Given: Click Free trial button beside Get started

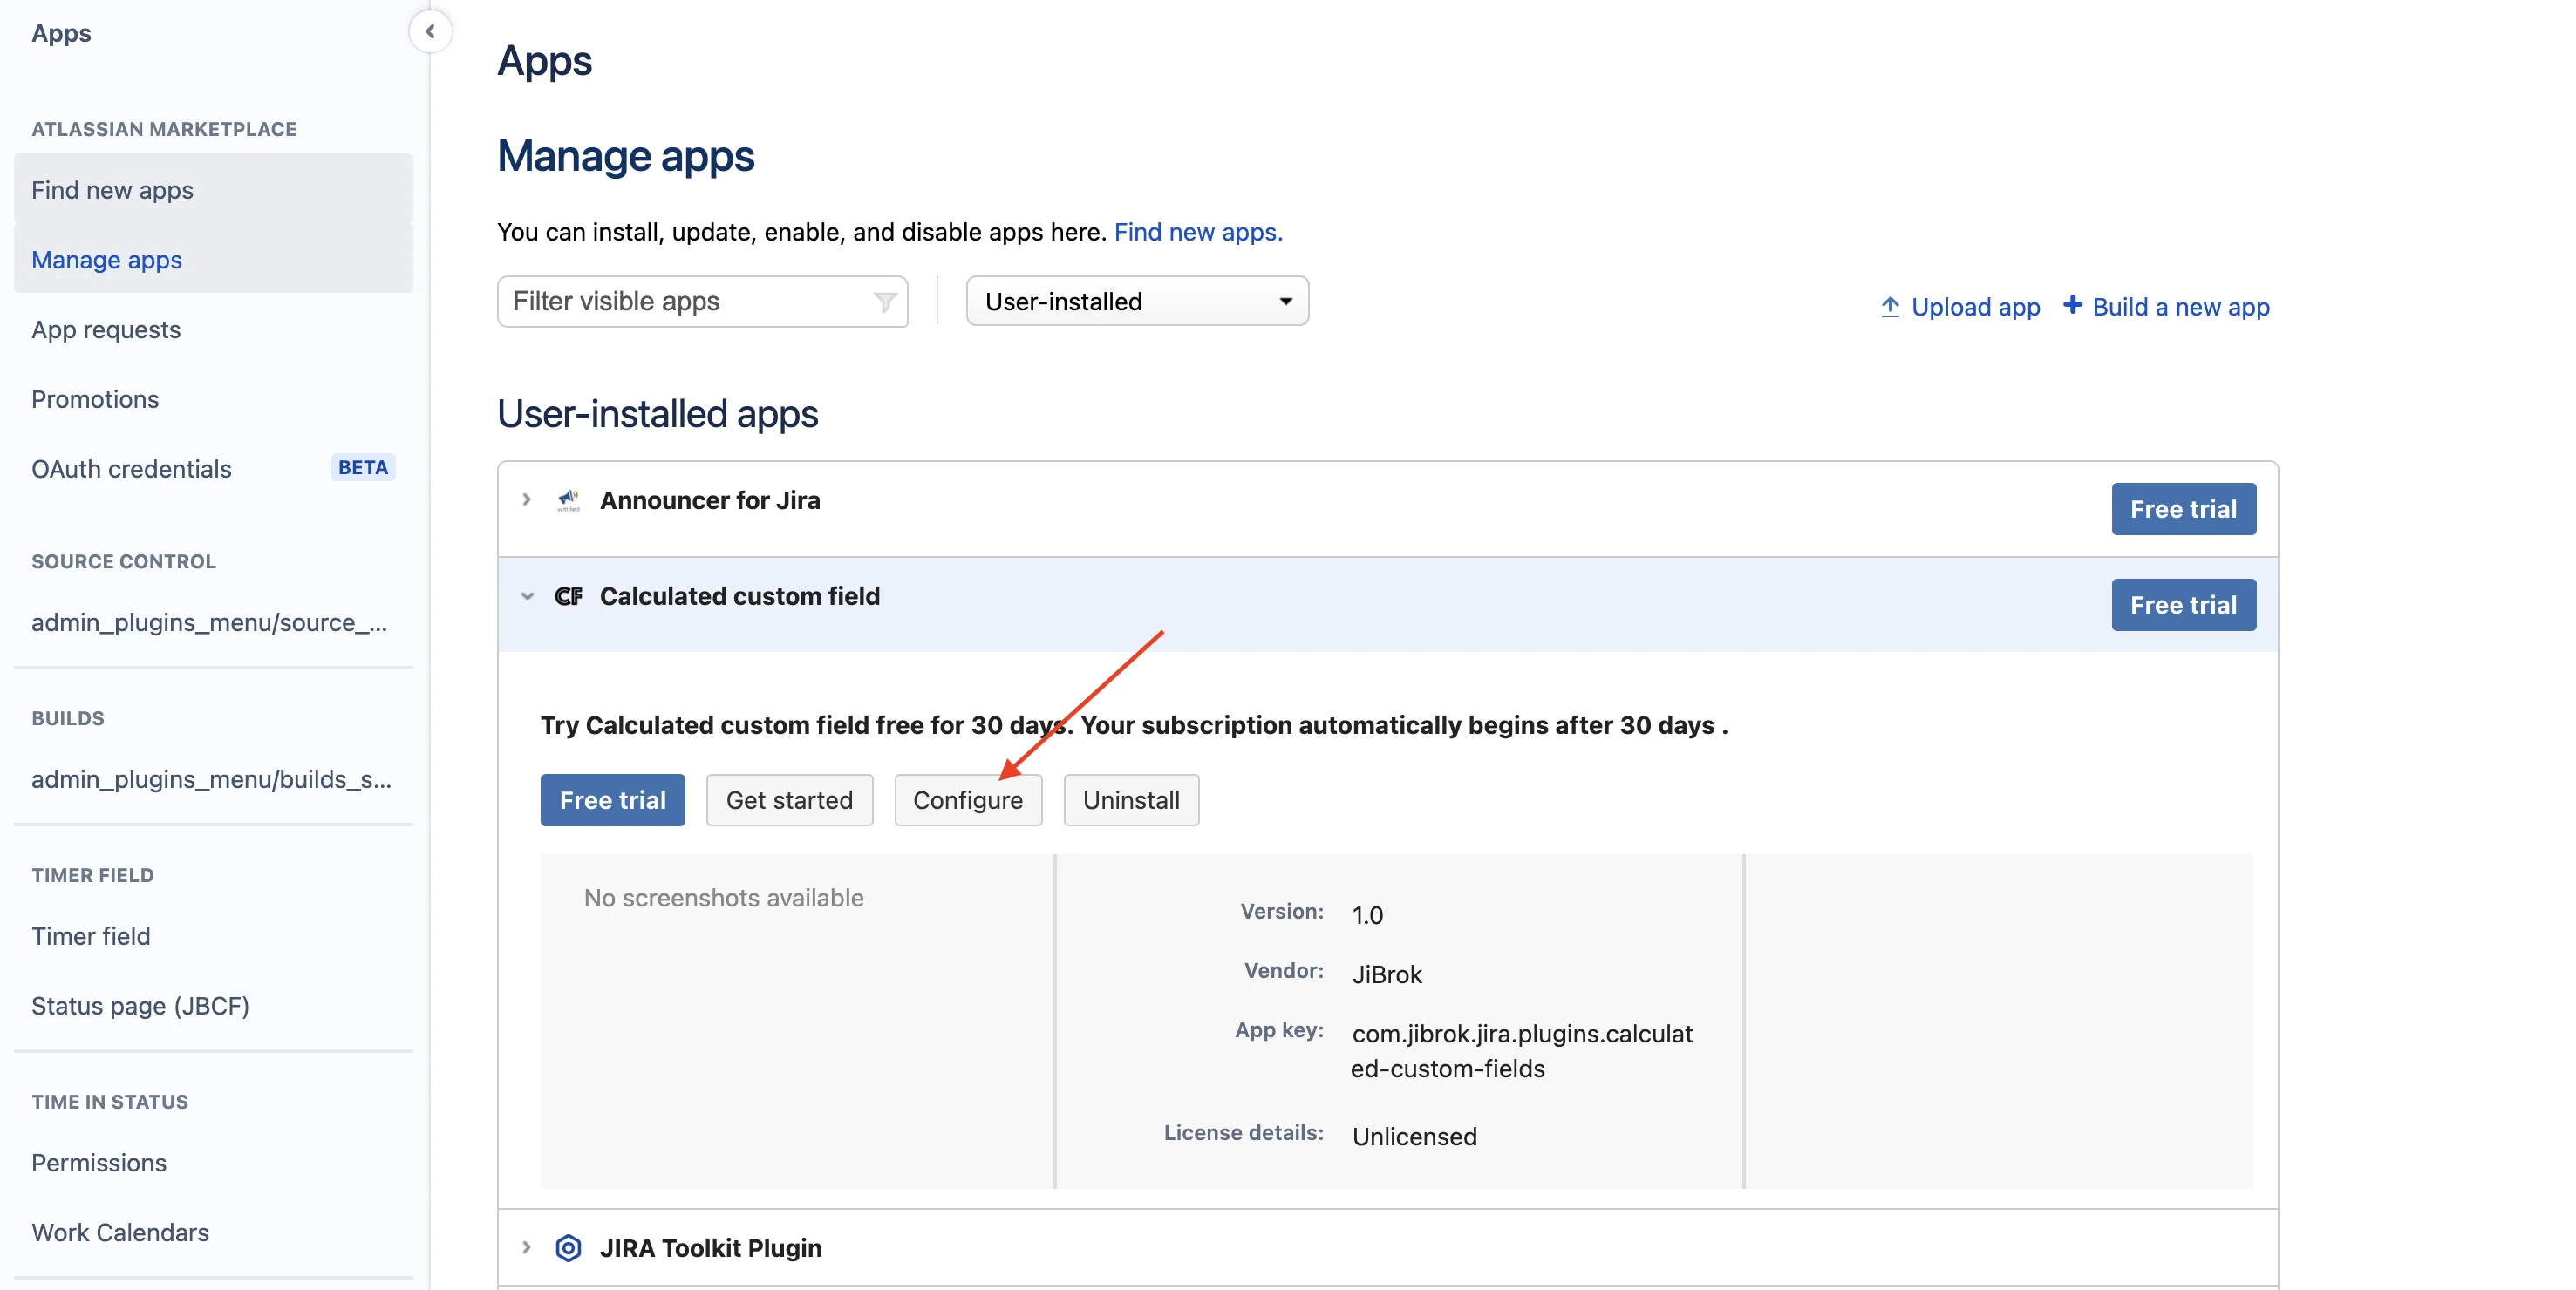Looking at the screenshot, I should click(613, 800).
